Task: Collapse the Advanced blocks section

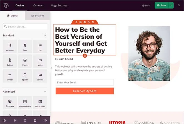Action: 45,91
